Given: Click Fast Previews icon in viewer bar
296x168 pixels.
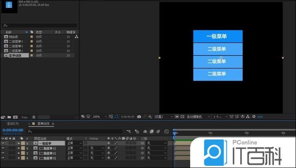Looking at the screenshot, I should click(237, 117).
